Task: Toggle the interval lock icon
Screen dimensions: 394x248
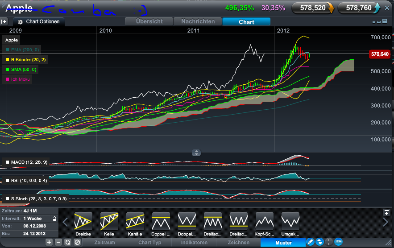Action: pyautogui.click(x=54, y=219)
